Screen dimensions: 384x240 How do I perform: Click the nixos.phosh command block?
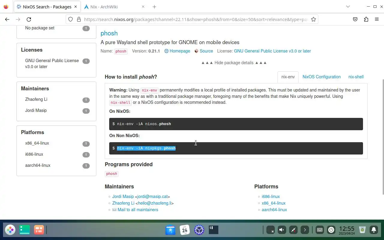tap(236, 124)
